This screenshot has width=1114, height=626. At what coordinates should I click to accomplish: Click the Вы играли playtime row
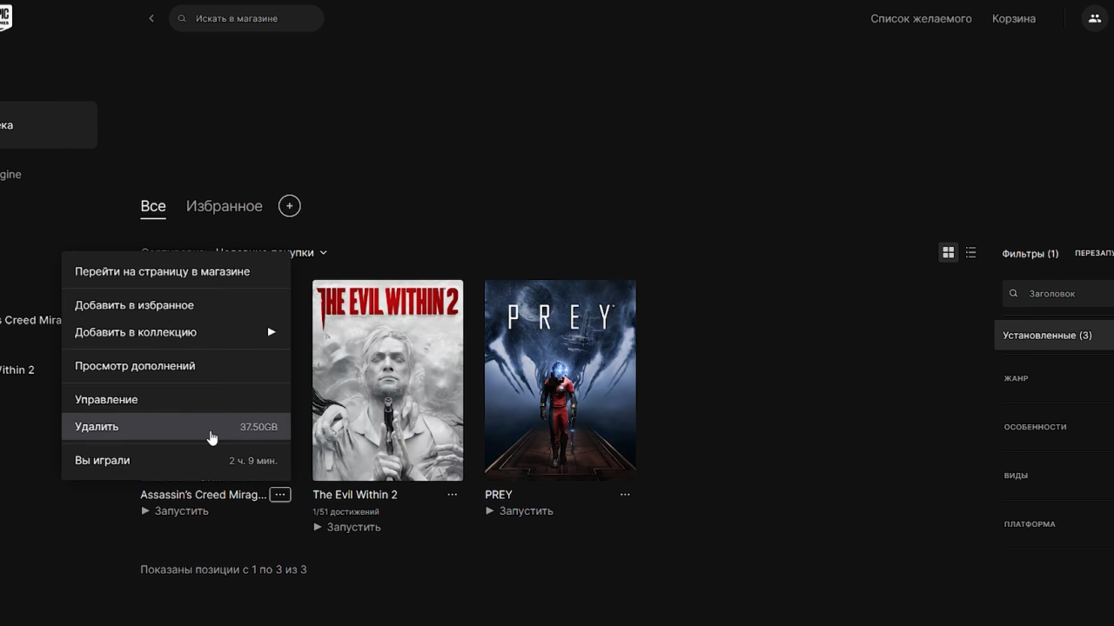coord(176,461)
